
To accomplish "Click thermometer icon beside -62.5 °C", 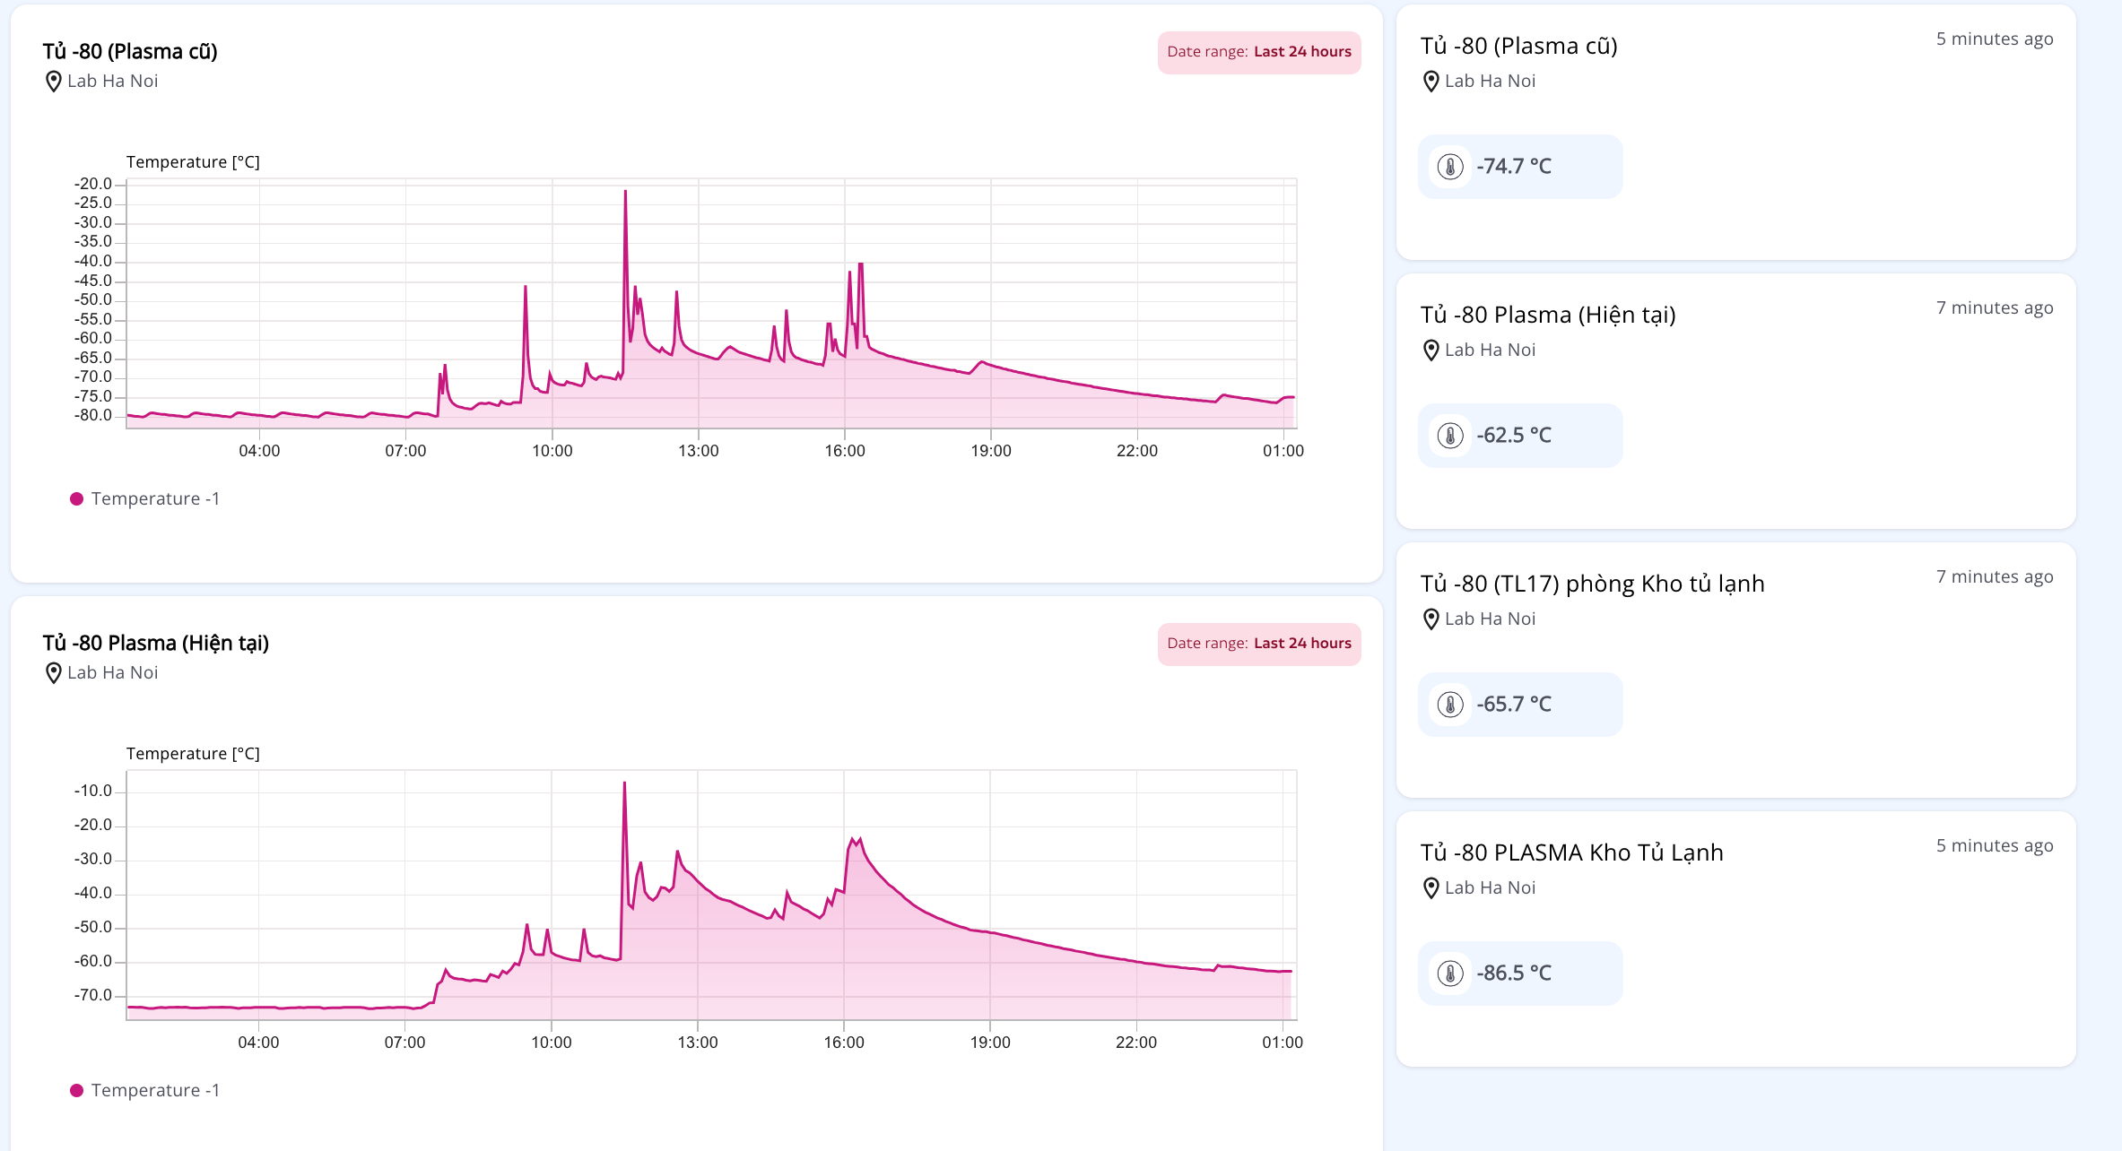I will [1450, 436].
